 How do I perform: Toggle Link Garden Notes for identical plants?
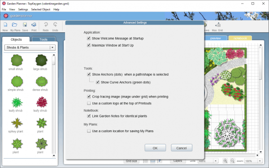point(89,116)
